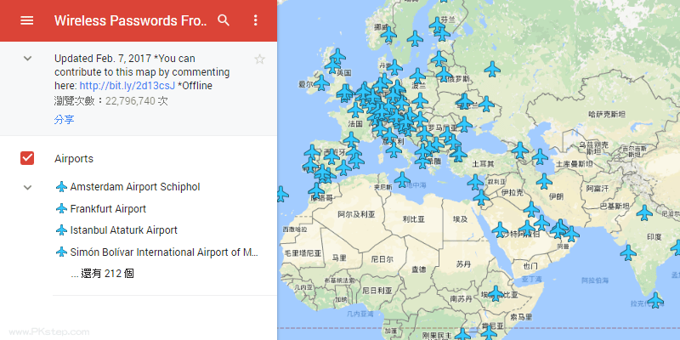The height and width of the screenshot is (340, 680).
Task: Select Amsterdam Airport Schiphol in the list
Action: tap(135, 187)
